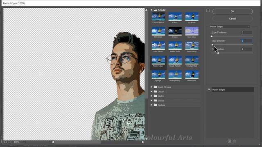The height and width of the screenshot is (147, 262).
Task: Click the preview scroll left arrow
Action: tap(53, 142)
